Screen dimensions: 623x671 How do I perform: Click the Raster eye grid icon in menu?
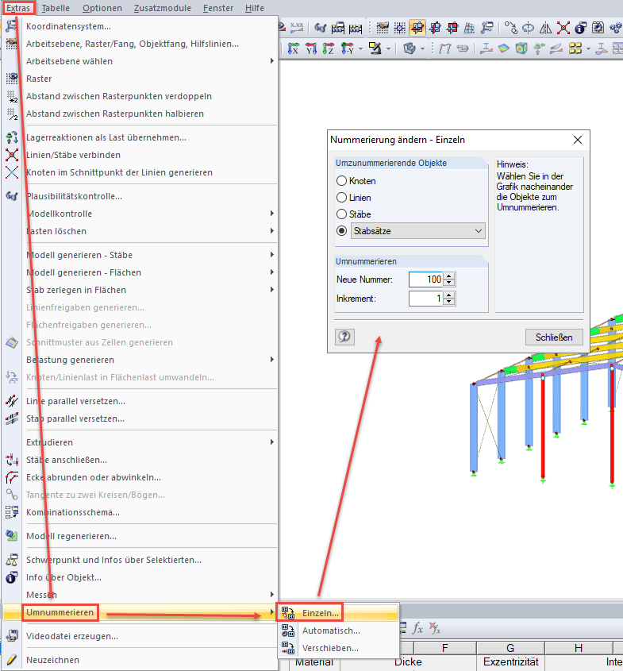(12, 79)
